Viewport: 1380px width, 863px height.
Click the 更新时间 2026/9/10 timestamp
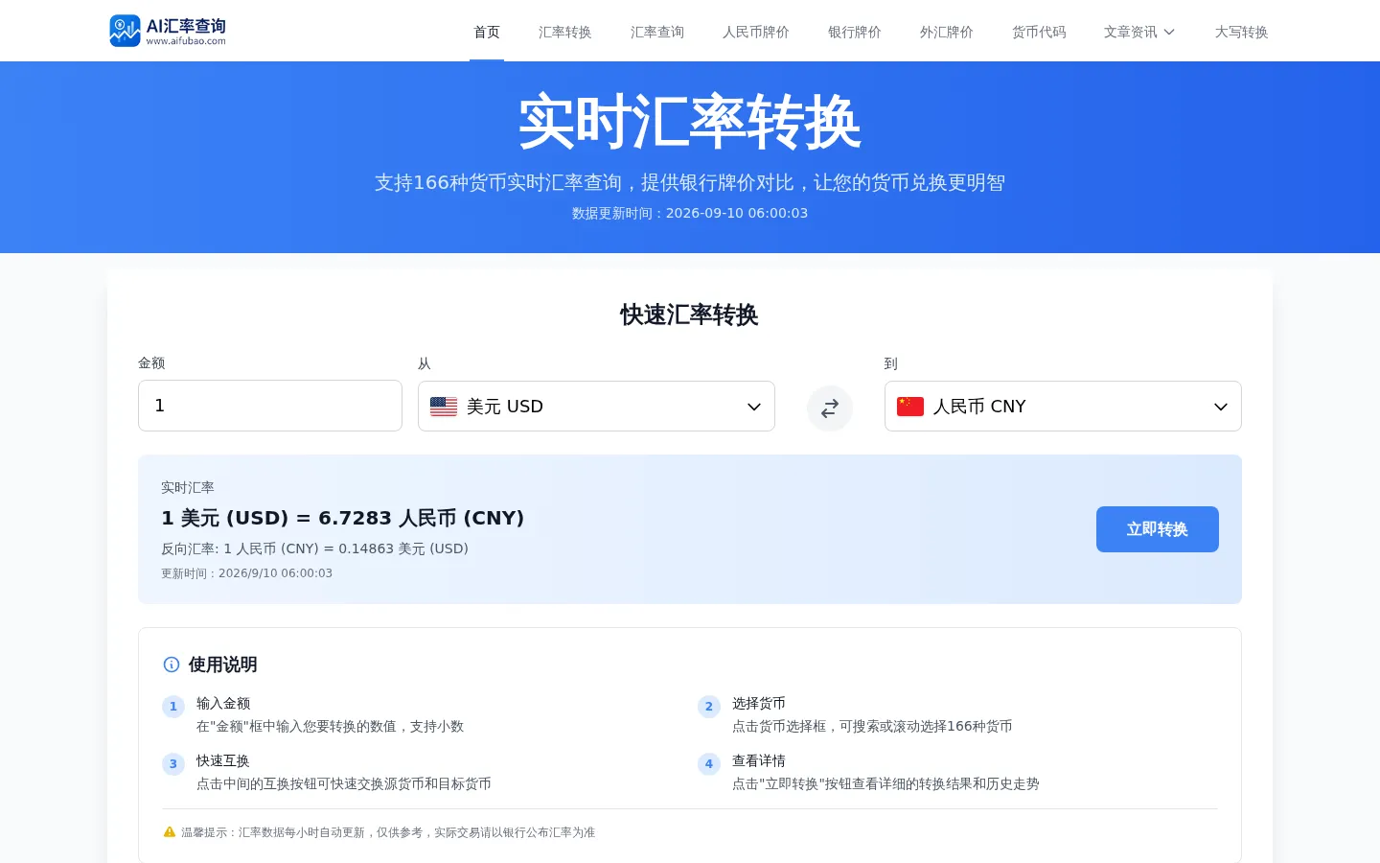pos(247,573)
